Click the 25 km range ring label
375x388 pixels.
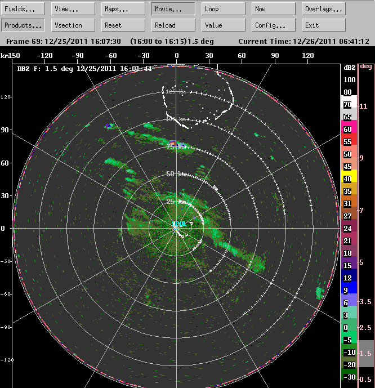175,202
